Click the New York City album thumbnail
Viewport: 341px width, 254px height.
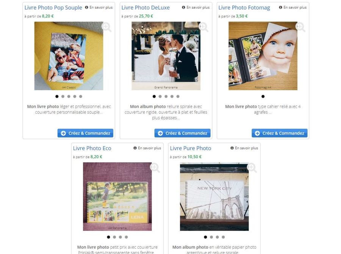click(x=214, y=196)
